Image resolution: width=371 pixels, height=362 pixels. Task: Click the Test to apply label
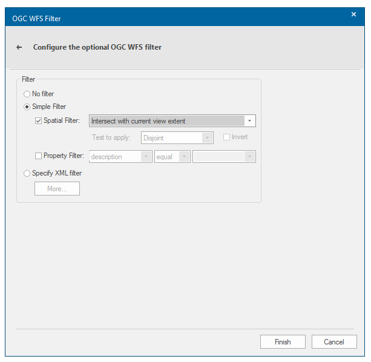[x=111, y=138]
